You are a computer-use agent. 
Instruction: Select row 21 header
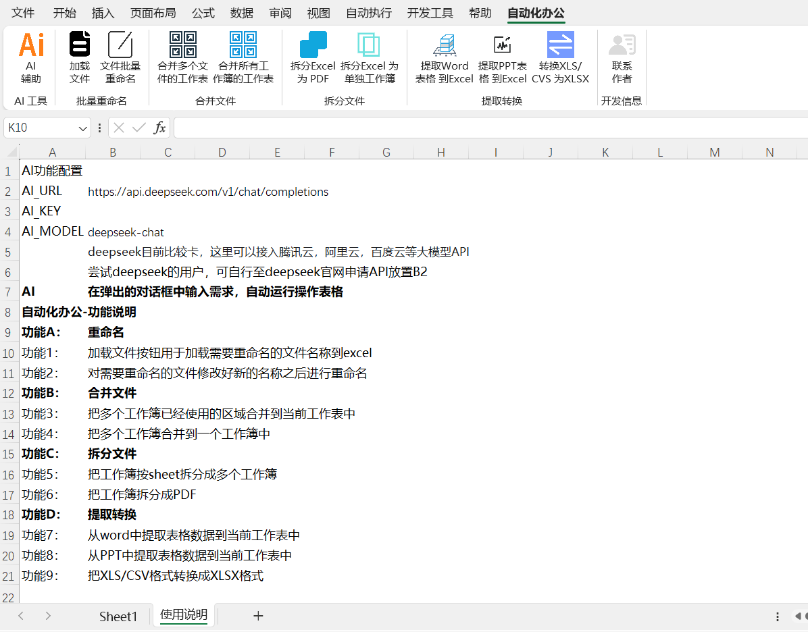pos(8,576)
